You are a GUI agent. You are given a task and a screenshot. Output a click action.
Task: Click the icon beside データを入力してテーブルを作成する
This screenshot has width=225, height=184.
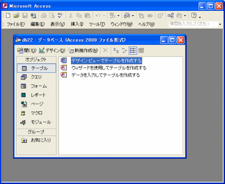coord(64,75)
